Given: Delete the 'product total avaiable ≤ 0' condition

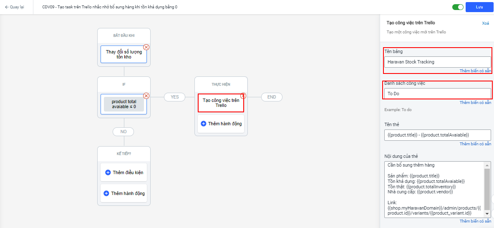Looking at the screenshot, I should (146, 96).
